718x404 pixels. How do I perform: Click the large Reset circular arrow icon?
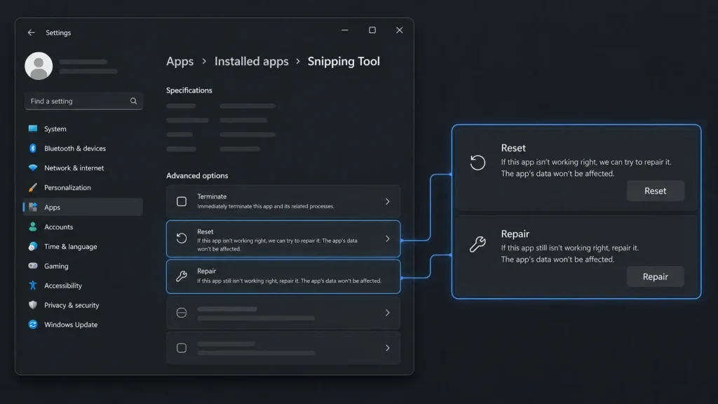pyautogui.click(x=477, y=162)
